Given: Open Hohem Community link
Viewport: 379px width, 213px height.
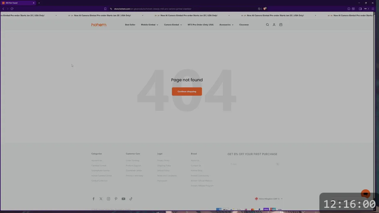Looking at the screenshot, I should point(200,176).
